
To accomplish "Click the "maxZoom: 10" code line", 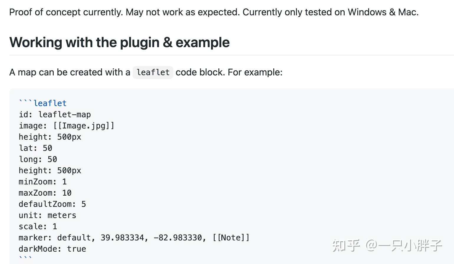I will (45, 193).
